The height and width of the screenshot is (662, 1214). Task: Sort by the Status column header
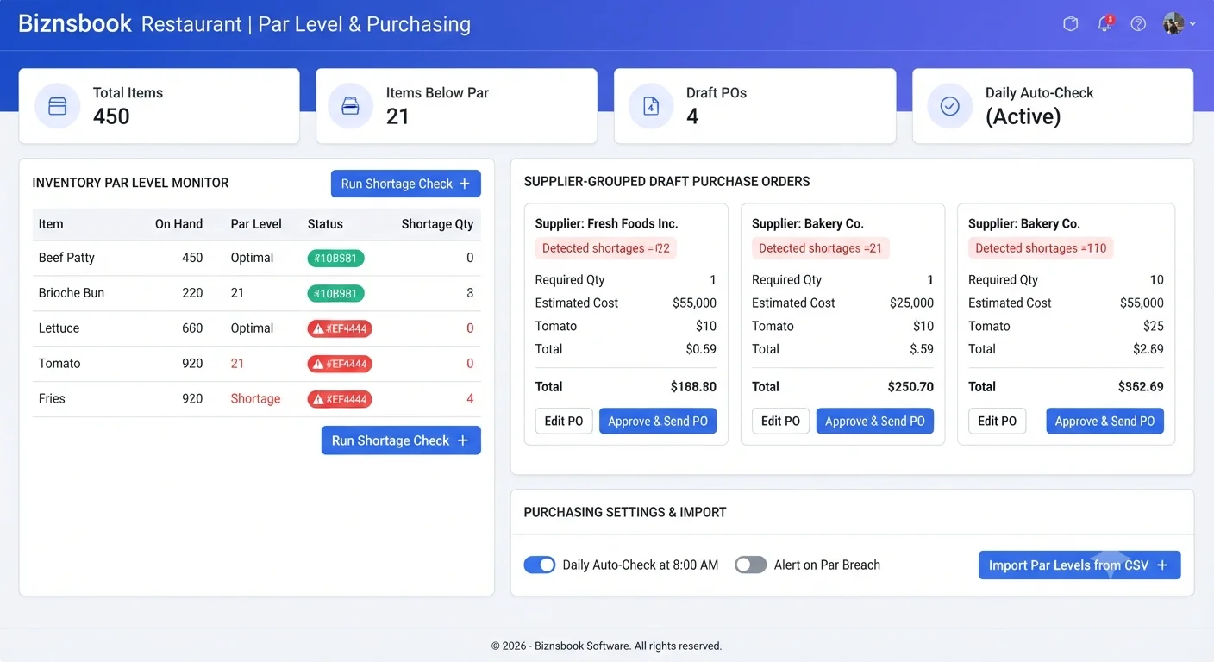[325, 224]
